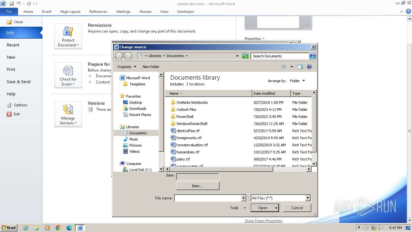Click the Save icon in quick access toolbar
Screen dimensions: 412x232
pyautogui.click(x=12, y=4)
